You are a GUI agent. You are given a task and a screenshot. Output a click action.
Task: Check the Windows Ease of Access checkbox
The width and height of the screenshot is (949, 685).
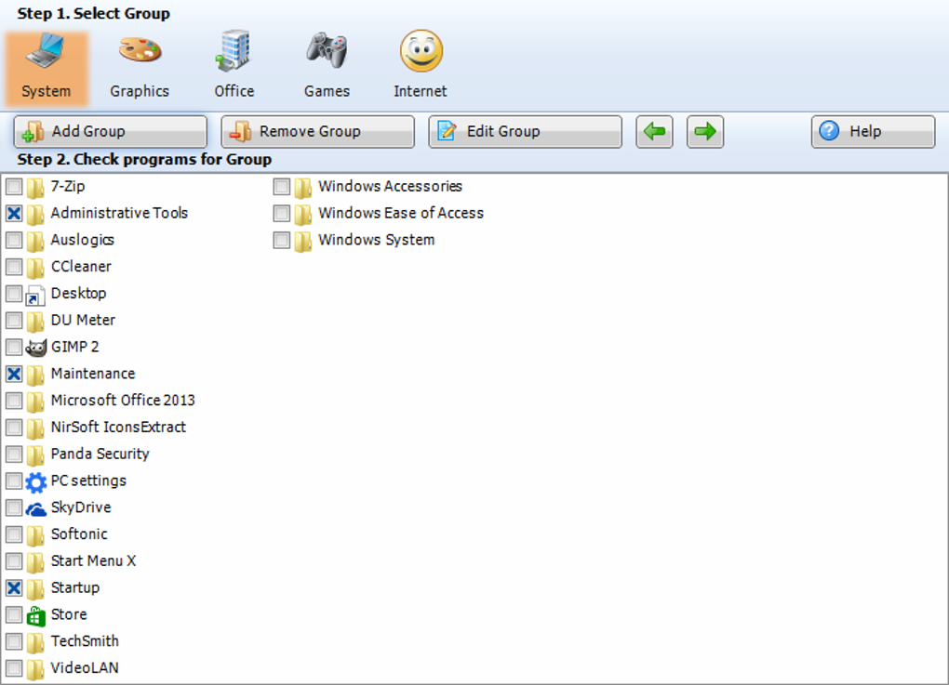tap(281, 213)
